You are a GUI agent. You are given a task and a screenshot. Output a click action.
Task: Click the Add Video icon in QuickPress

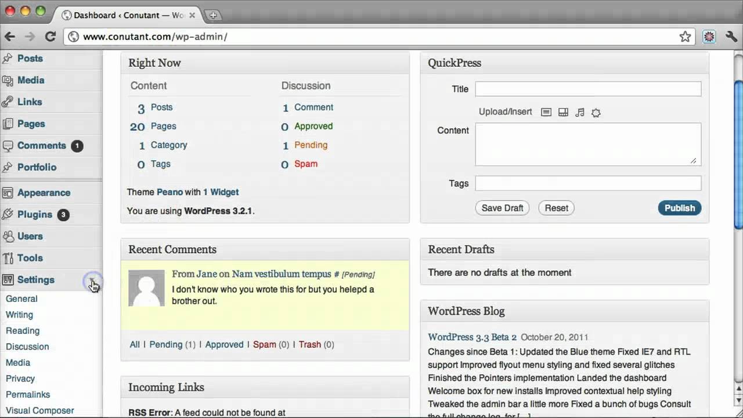pos(563,112)
